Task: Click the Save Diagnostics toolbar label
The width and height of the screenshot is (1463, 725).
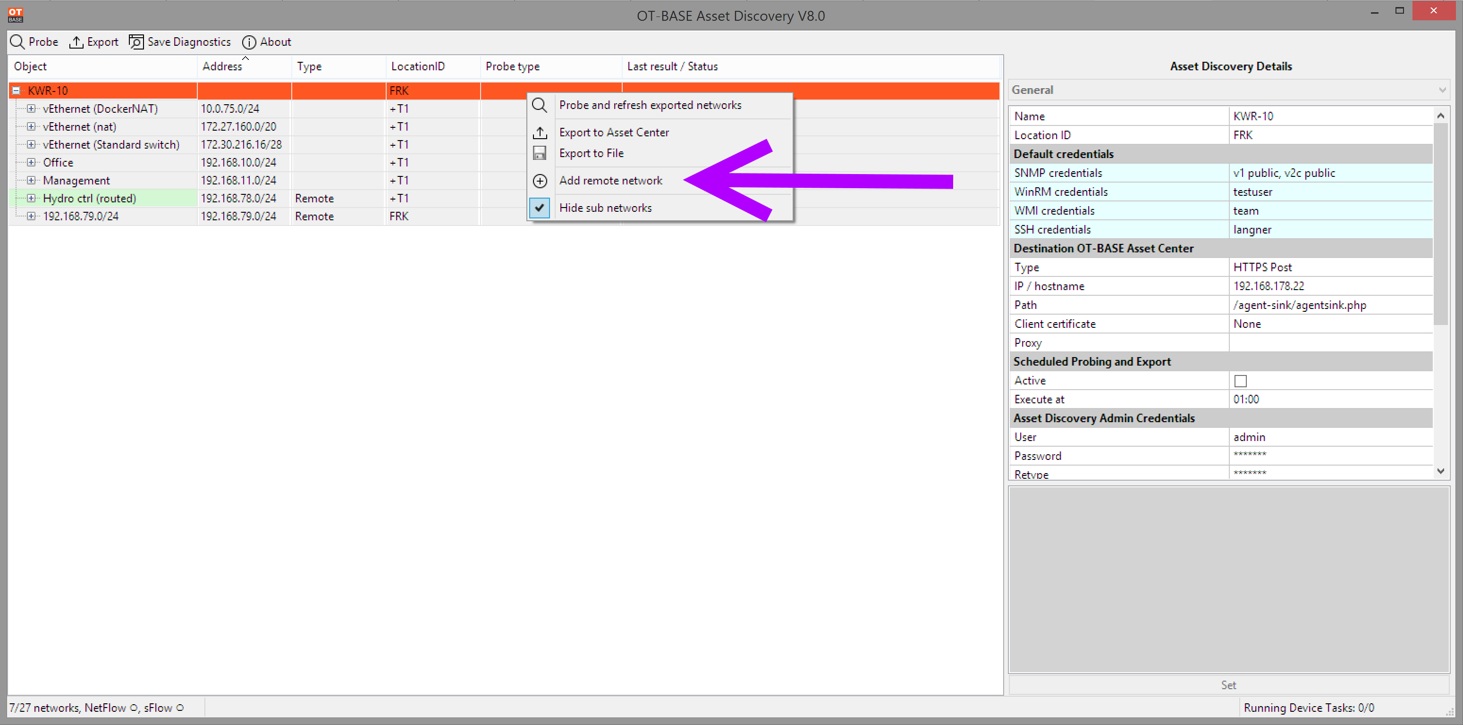Action: tap(189, 42)
